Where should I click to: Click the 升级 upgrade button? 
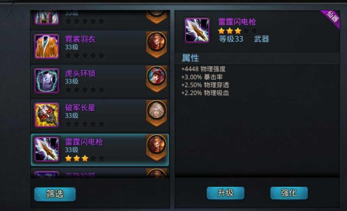[x=226, y=193]
